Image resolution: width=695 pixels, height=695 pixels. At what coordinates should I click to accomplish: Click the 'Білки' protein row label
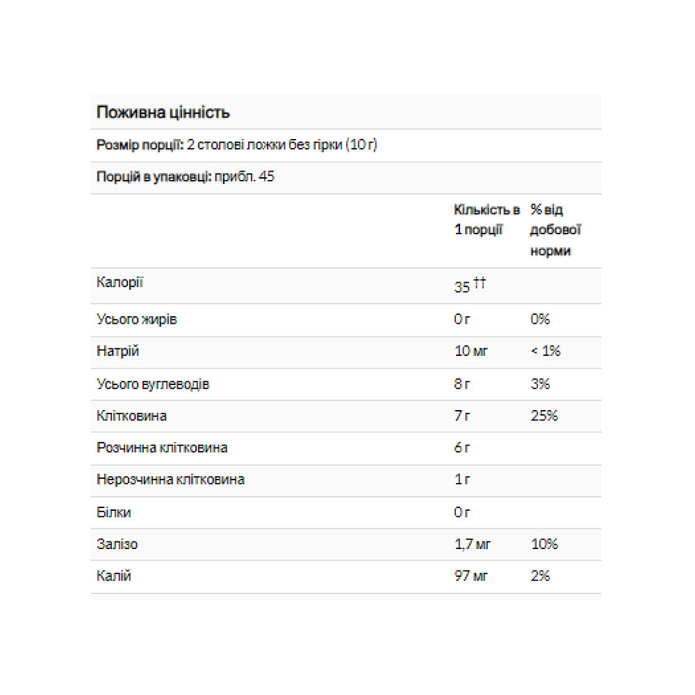pyautogui.click(x=114, y=512)
